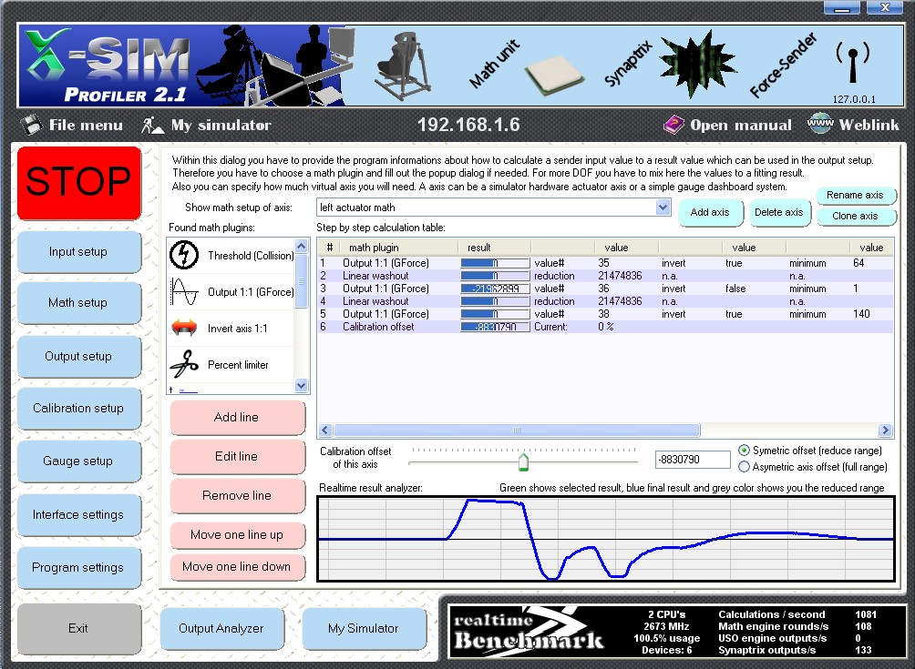
Task: Switch to Output setup
Action: (x=78, y=356)
